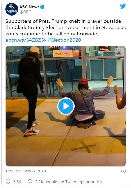Click the ABC News profile avatar
131x188 pixels.
[x=12, y=9]
